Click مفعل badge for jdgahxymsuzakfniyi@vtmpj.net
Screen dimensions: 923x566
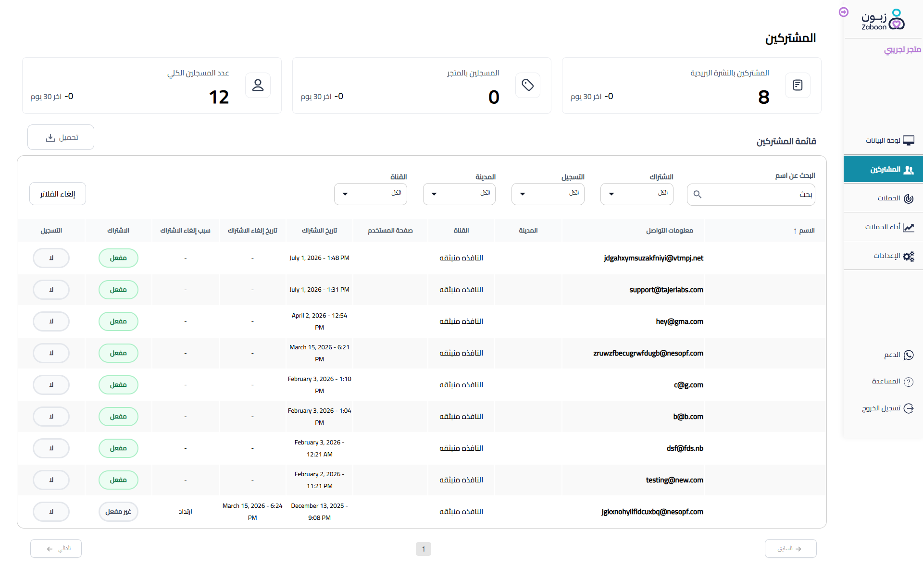(x=118, y=258)
